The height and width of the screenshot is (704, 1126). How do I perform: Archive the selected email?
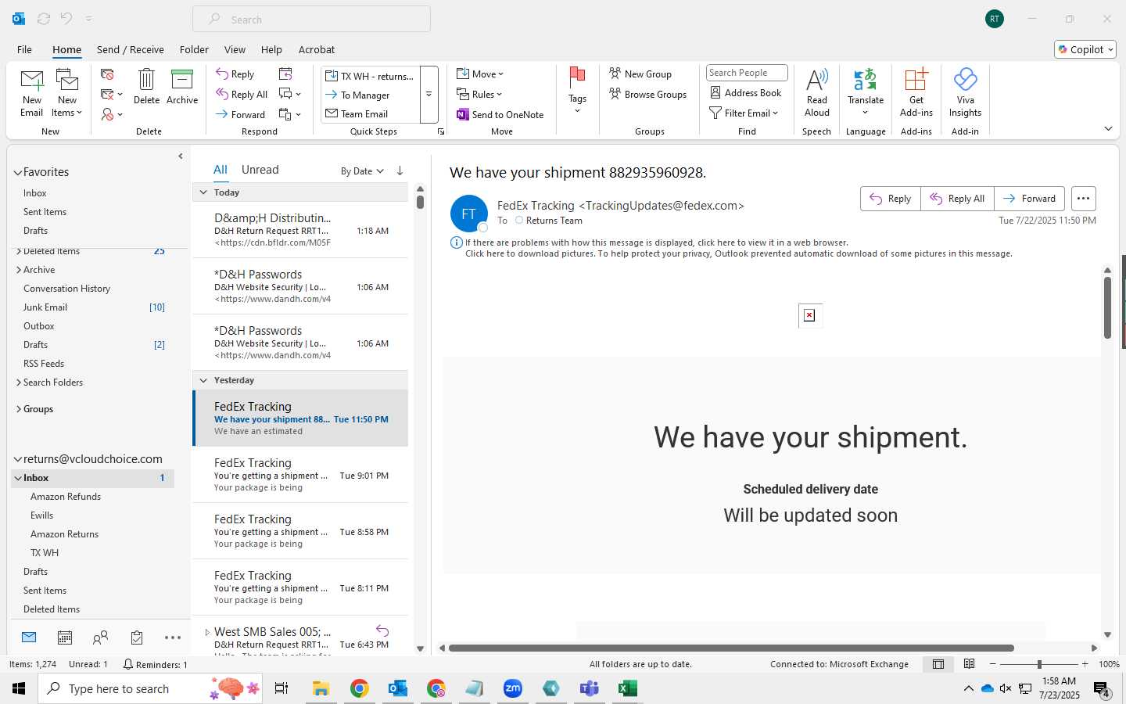pyautogui.click(x=182, y=86)
